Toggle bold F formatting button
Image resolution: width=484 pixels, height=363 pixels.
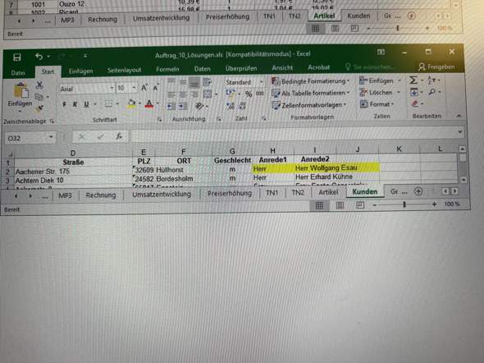click(64, 104)
